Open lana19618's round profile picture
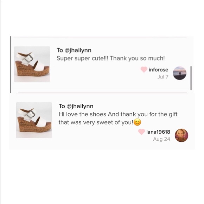The image size is (204, 204). coord(181,135)
